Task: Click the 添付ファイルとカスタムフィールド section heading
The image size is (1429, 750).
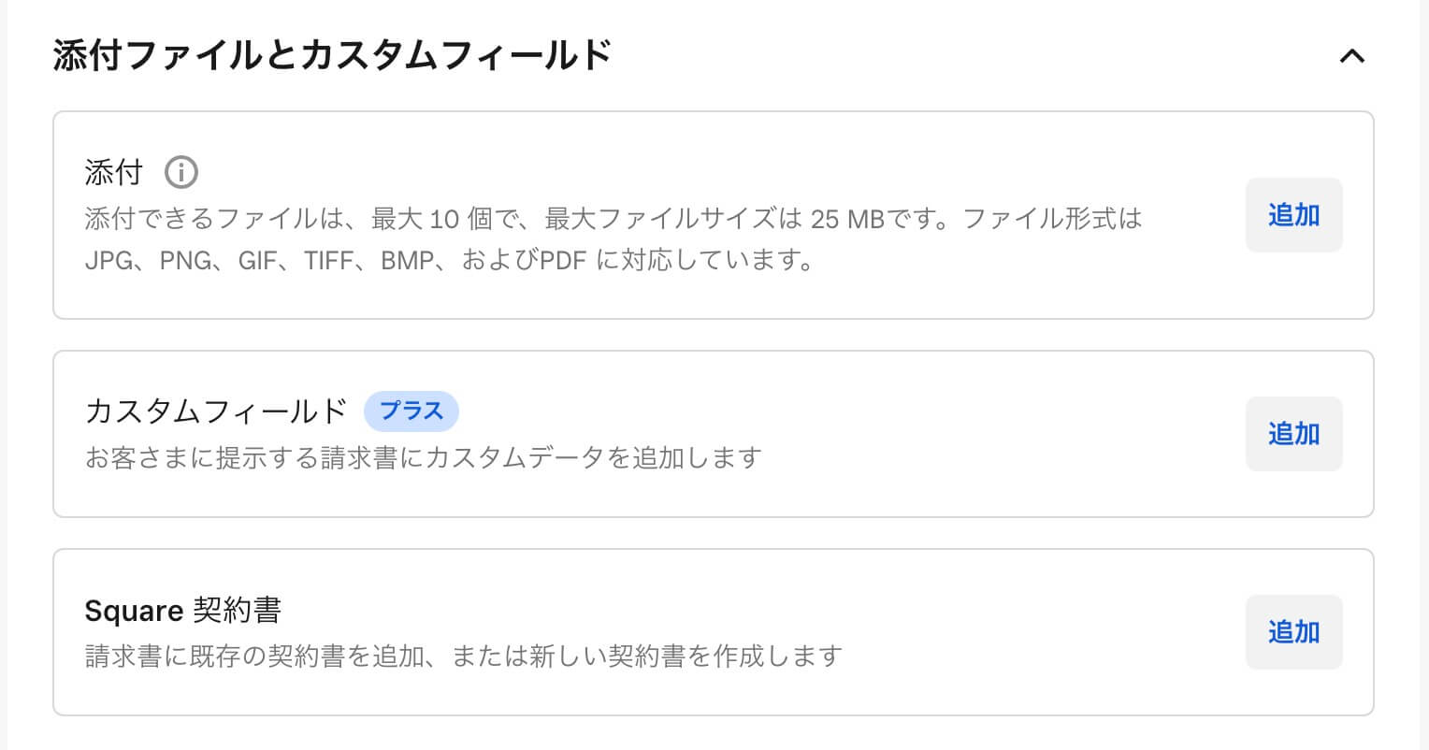Action: click(332, 56)
